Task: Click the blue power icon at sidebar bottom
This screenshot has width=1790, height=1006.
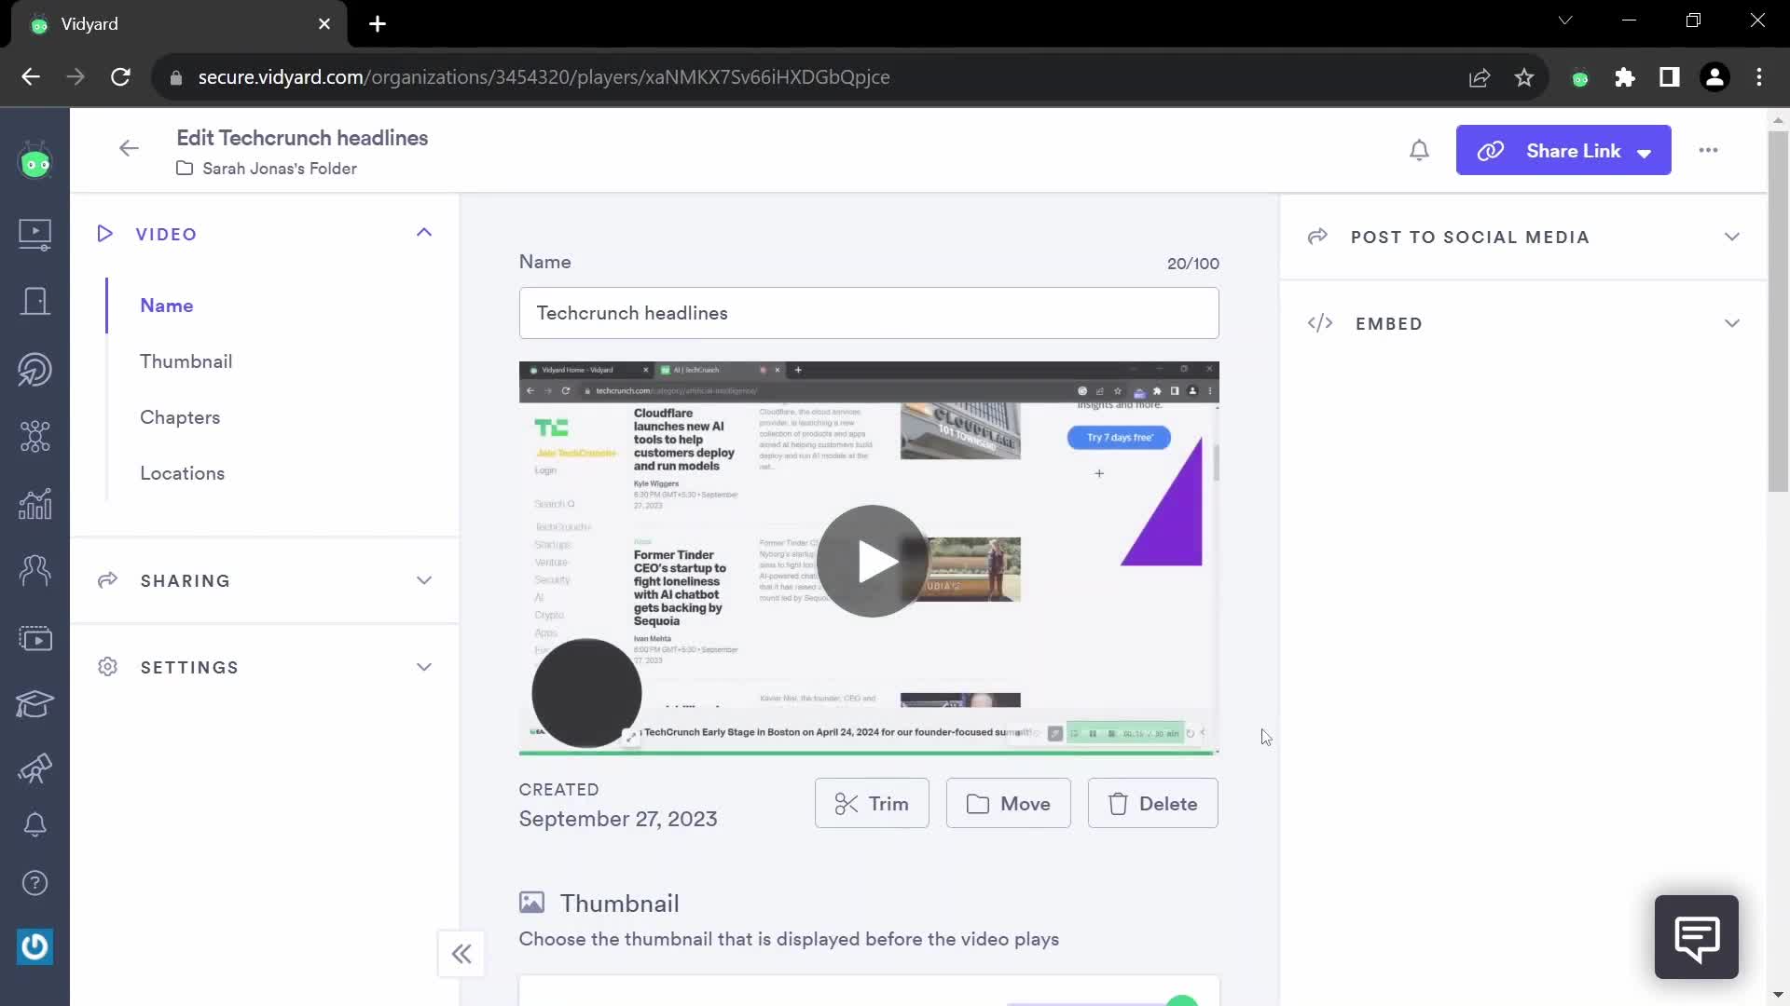Action: [34, 946]
